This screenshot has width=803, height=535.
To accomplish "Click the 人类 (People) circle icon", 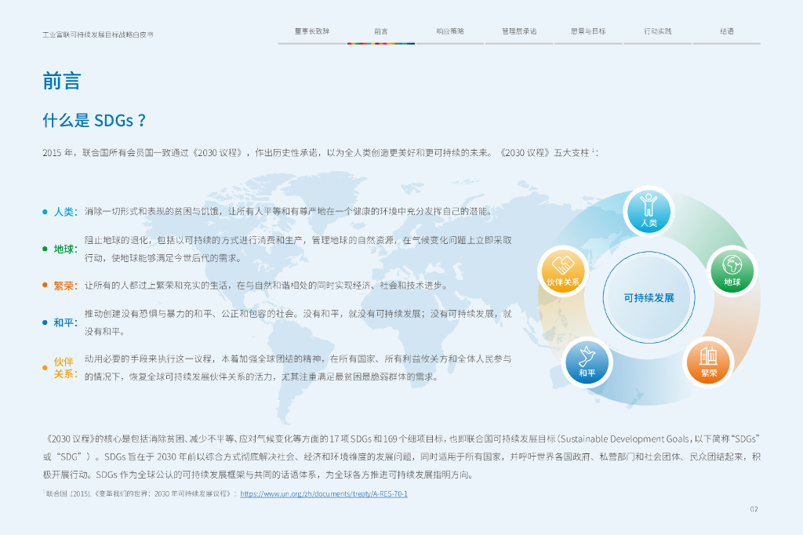I will (648, 211).
